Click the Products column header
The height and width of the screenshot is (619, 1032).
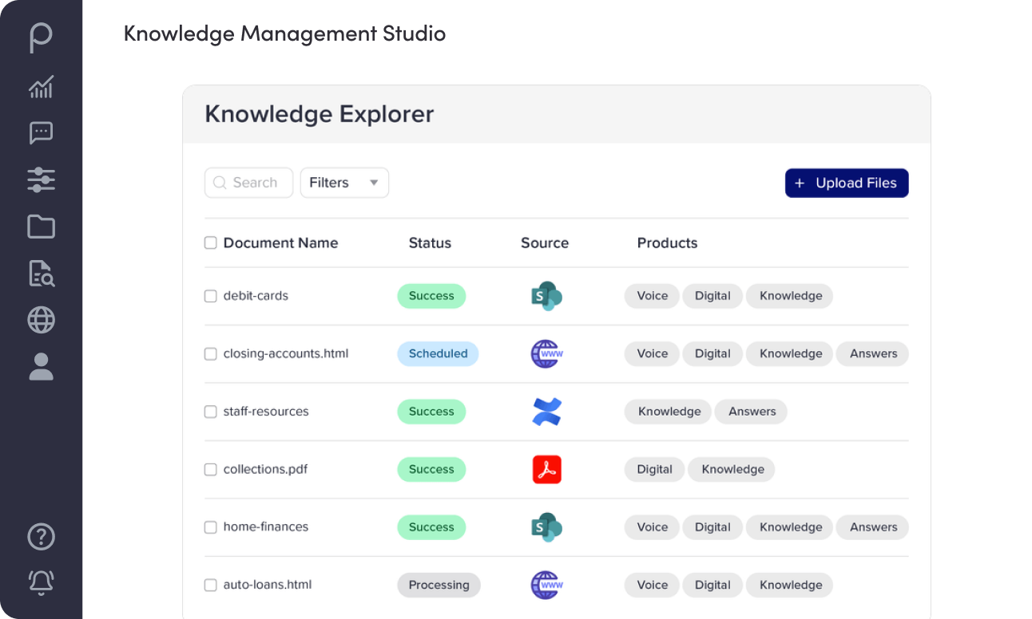[x=667, y=243]
